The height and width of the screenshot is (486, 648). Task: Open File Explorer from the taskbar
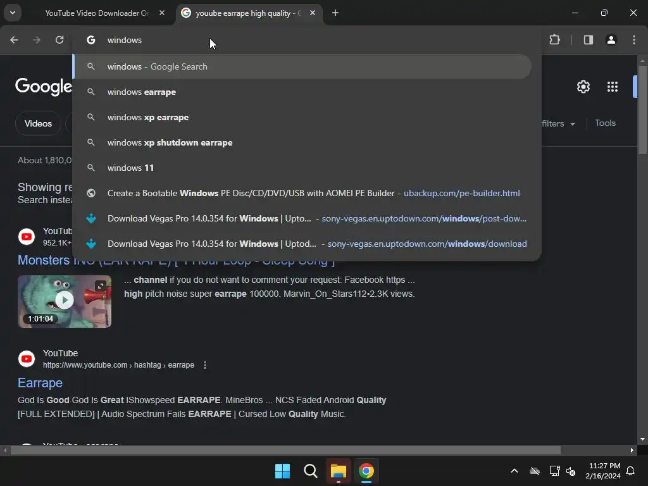click(x=339, y=471)
